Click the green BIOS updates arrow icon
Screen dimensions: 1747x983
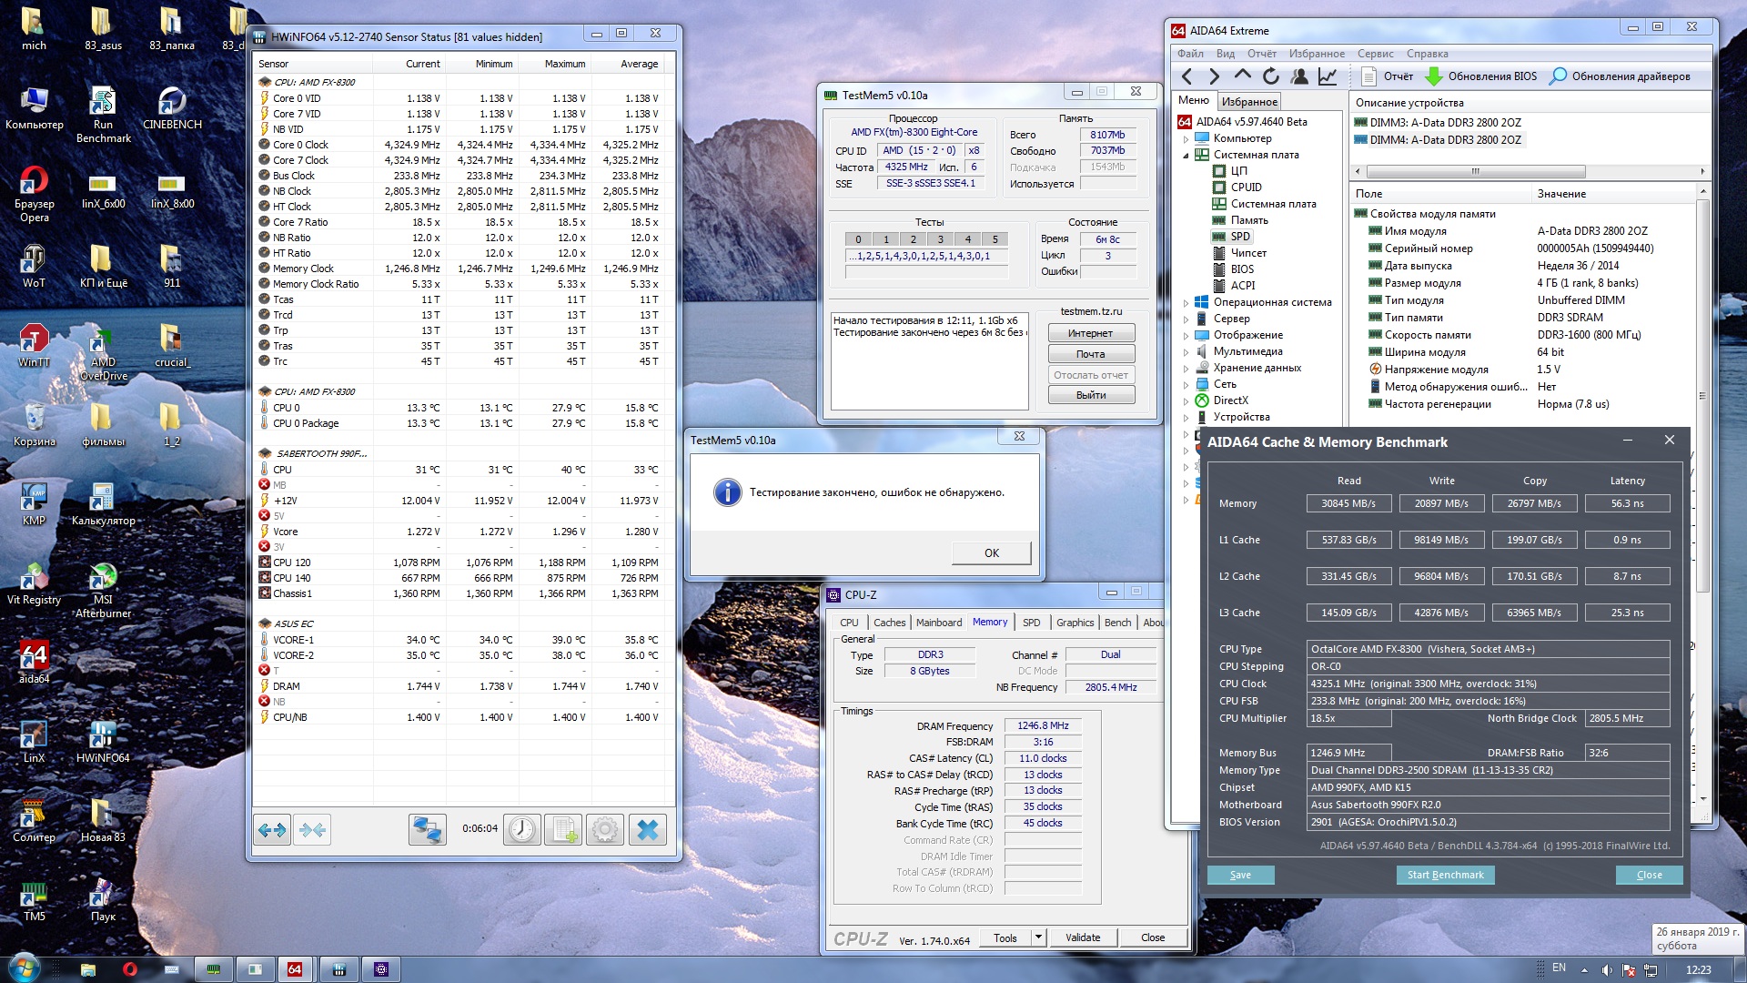1434,76
